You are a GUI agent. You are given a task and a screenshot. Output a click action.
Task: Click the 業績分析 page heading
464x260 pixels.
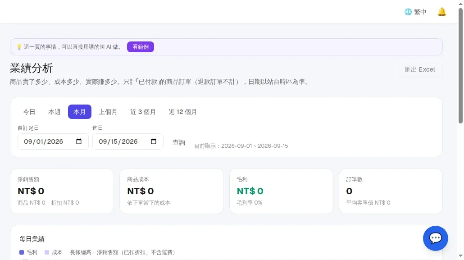(x=32, y=68)
